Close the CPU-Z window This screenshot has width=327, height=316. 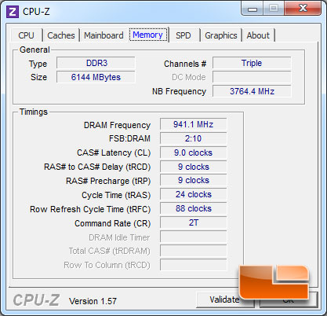(303, 9)
